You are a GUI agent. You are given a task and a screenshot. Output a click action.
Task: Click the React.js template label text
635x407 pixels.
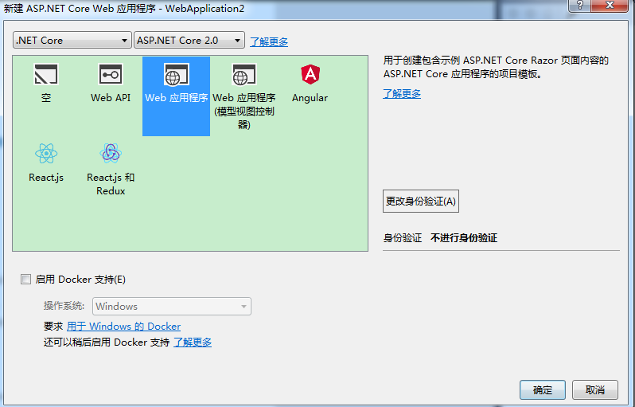46,178
